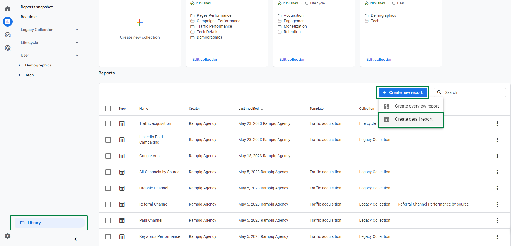Open the three-dot menu for Linkedin Paid Campaigns

pos(497,140)
